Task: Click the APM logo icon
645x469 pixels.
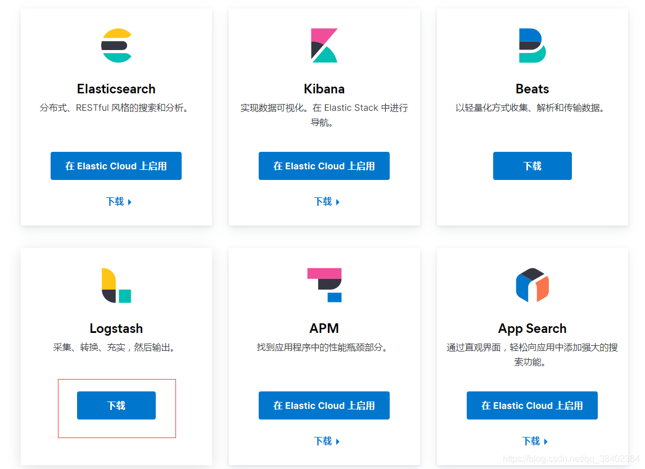Action: tap(324, 285)
